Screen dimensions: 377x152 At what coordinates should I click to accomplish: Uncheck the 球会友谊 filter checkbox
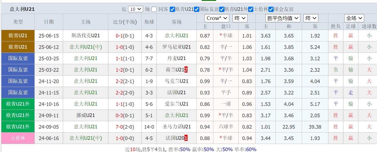[x=271, y=9]
